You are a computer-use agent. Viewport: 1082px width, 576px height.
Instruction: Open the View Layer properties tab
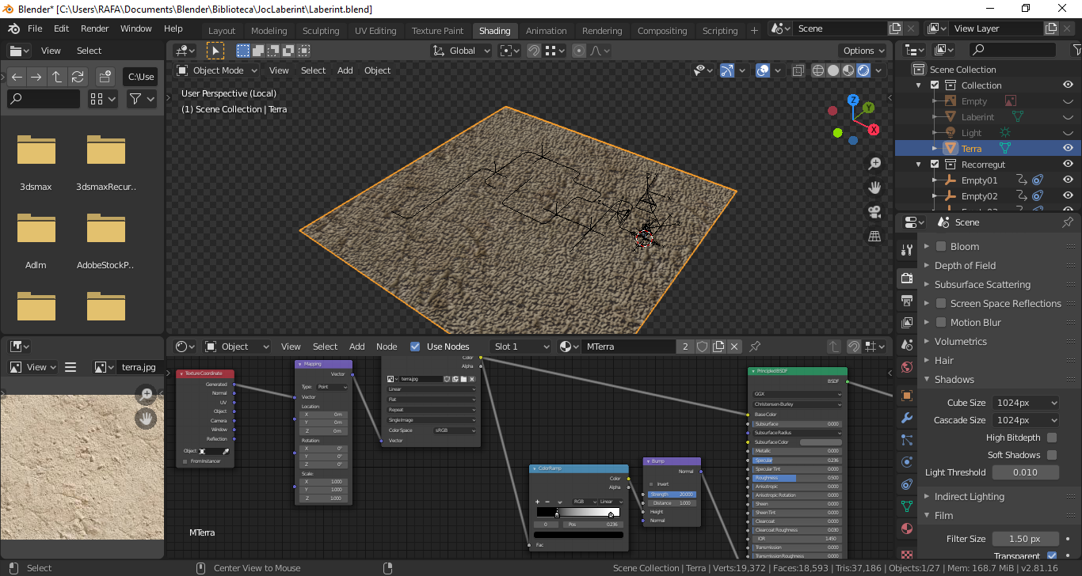(907, 323)
